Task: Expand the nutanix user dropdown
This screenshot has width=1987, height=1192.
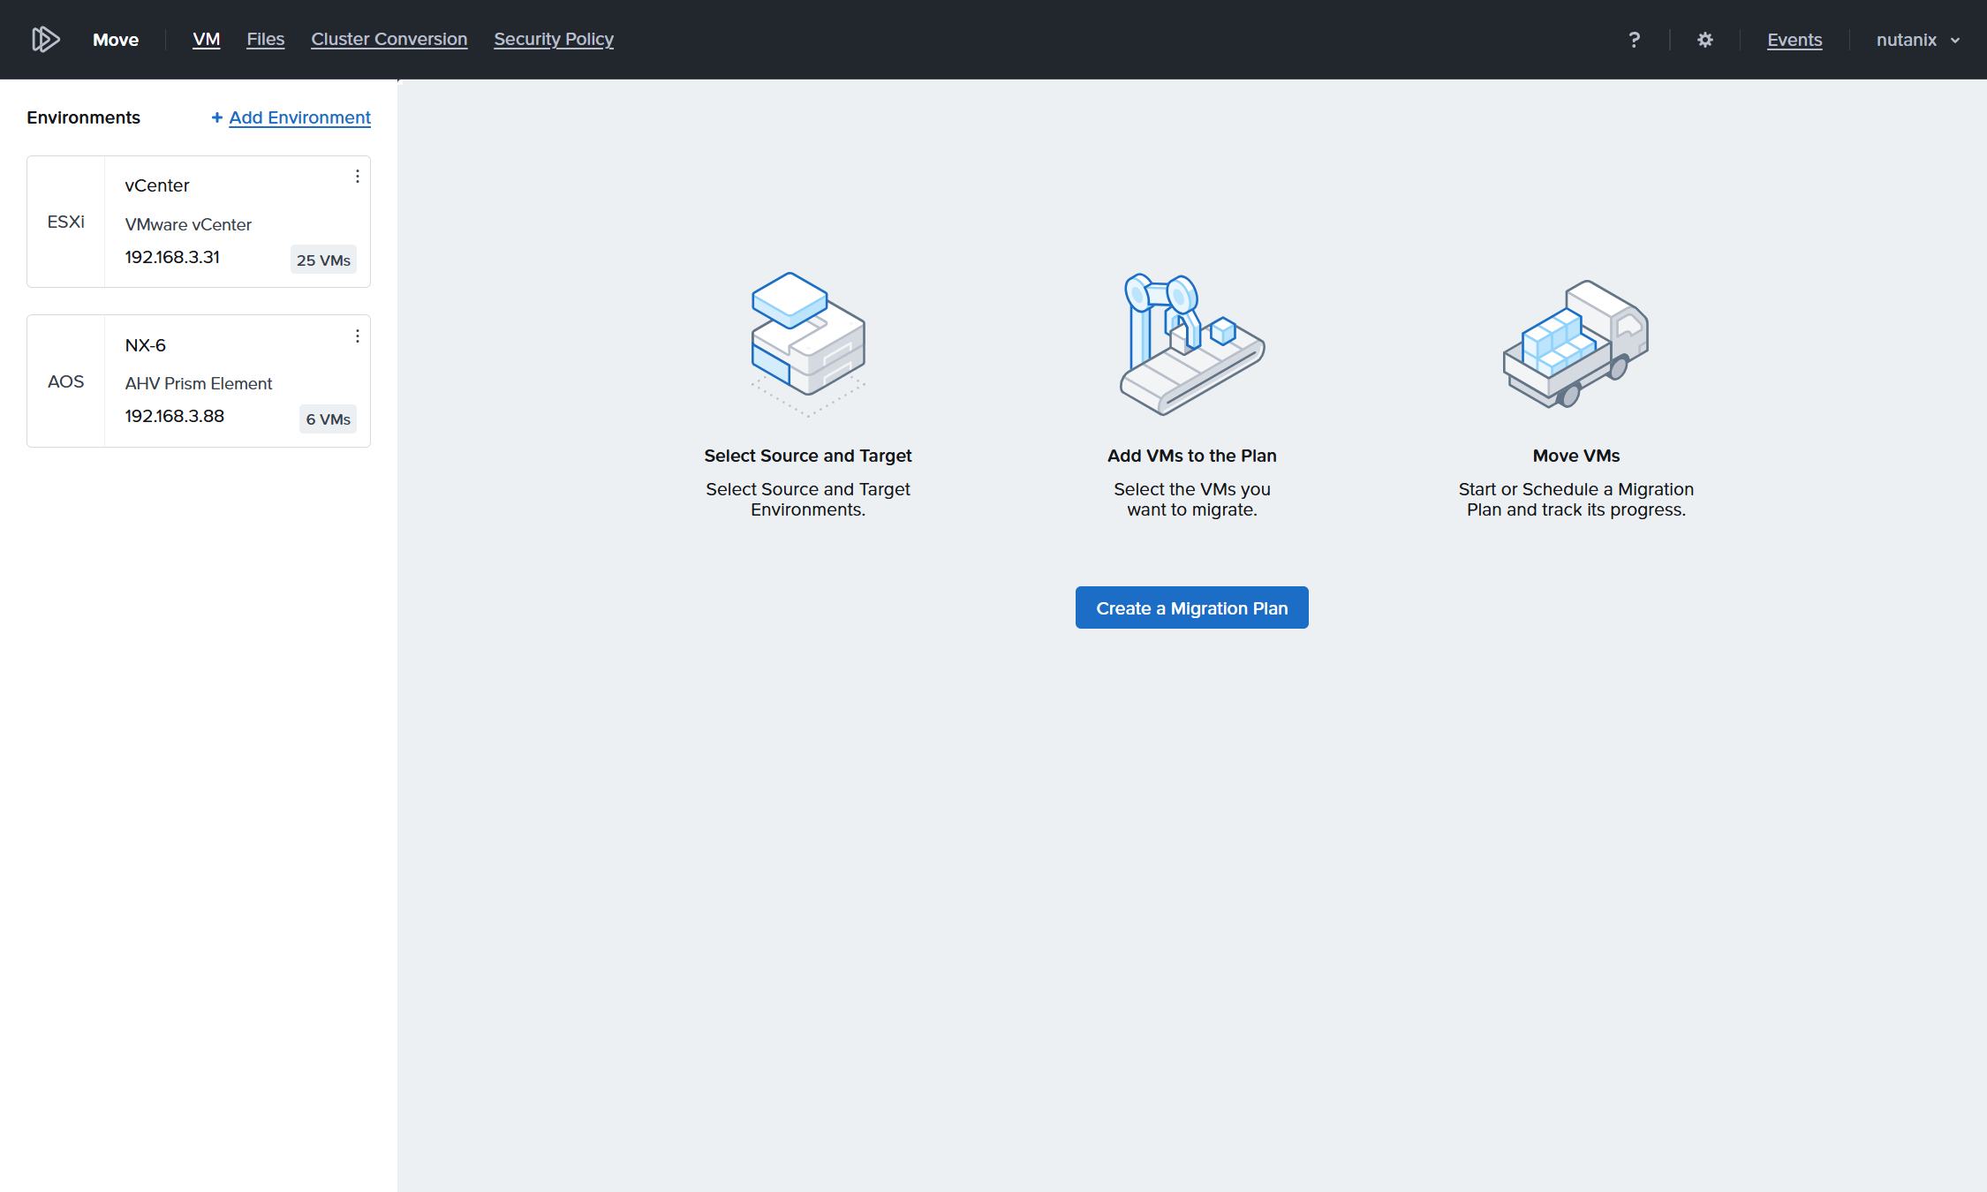Action: [1918, 40]
